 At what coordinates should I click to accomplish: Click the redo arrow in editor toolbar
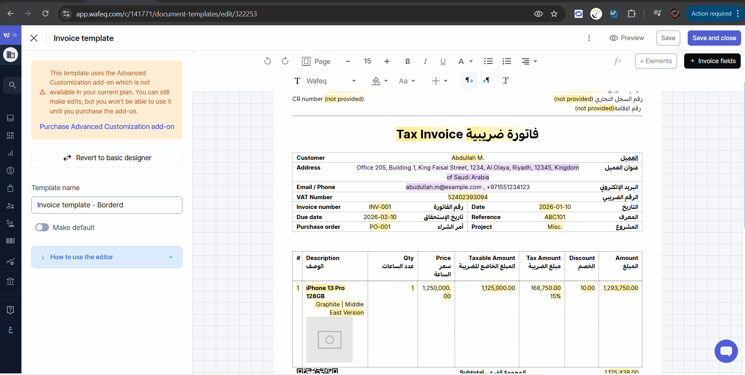[x=285, y=61]
